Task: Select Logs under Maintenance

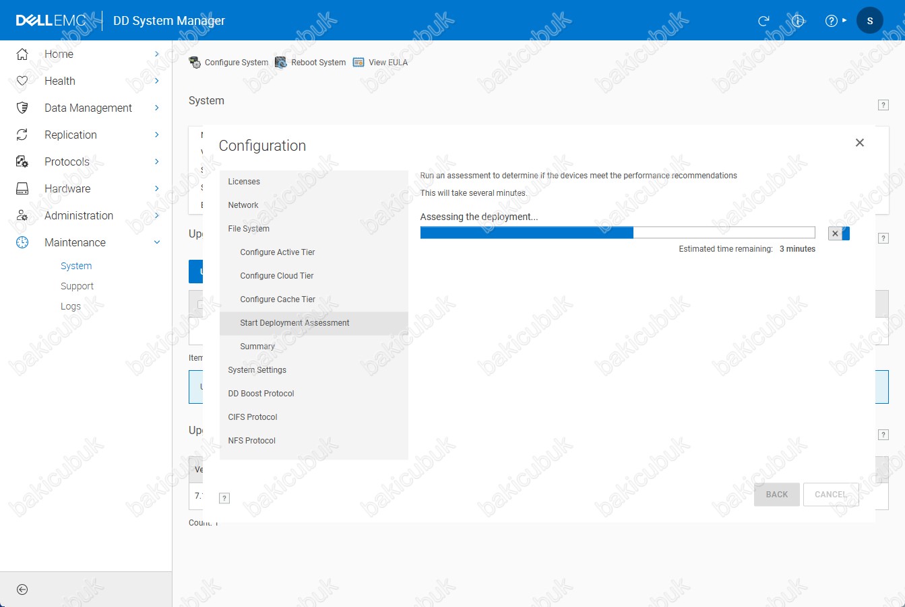Action: pos(71,306)
